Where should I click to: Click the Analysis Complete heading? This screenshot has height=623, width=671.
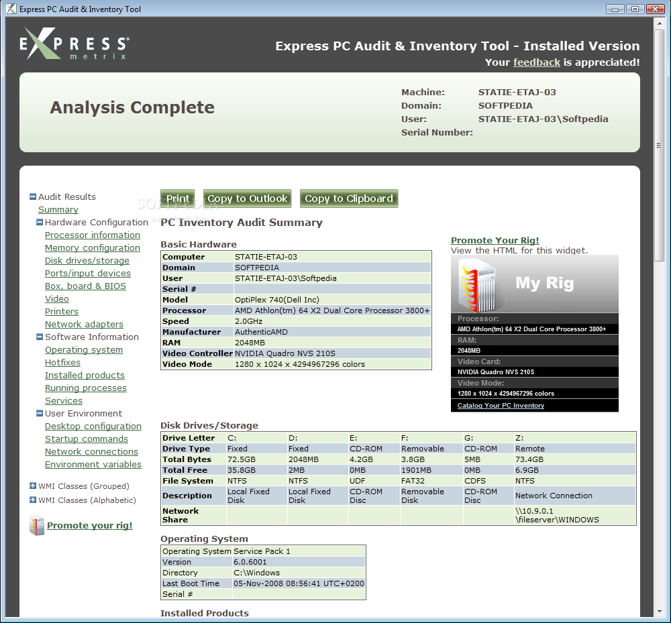tap(132, 107)
